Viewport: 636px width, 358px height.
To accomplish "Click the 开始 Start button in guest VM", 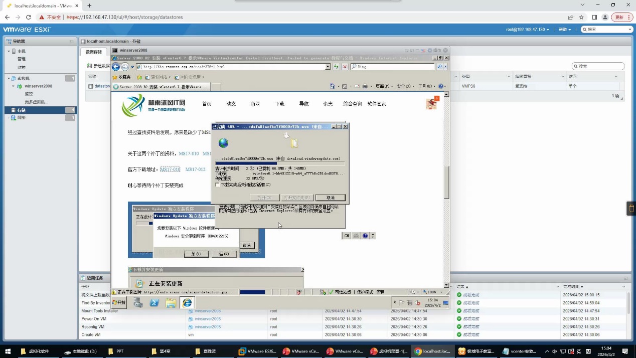I will coord(119,302).
